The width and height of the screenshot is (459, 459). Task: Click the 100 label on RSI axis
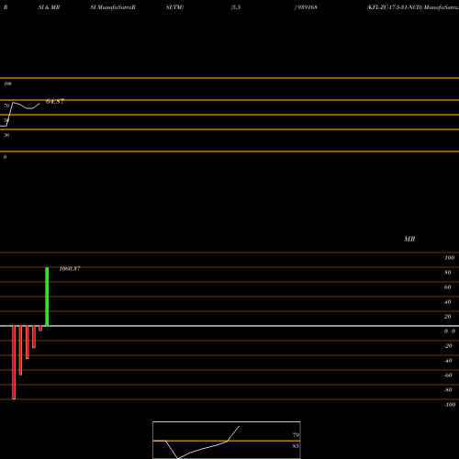pyautogui.click(x=8, y=84)
